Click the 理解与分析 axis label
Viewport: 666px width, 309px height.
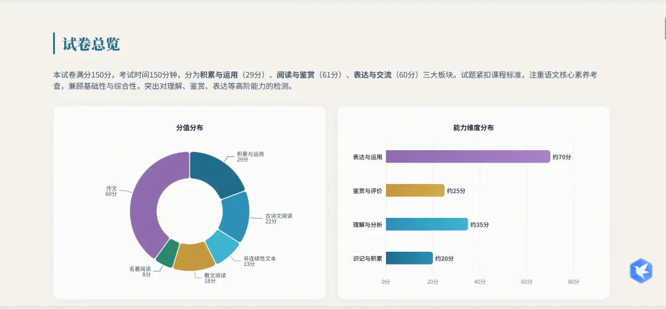point(368,225)
